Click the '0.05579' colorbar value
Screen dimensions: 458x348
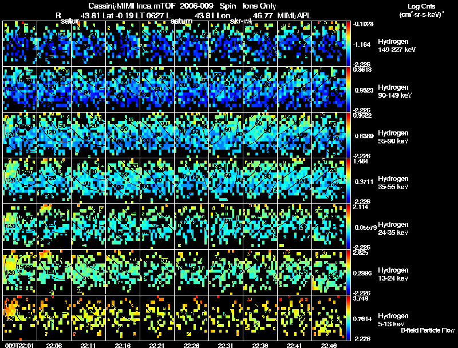(x=365, y=227)
